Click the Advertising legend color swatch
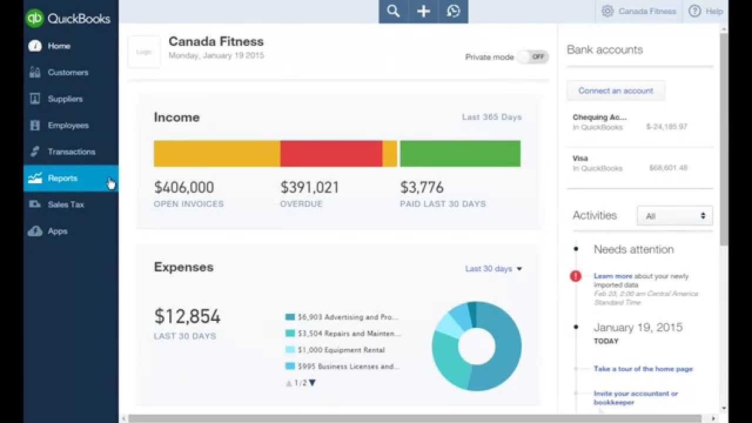This screenshot has width=752, height=423. pyautogui.click(x=290, y=317)
